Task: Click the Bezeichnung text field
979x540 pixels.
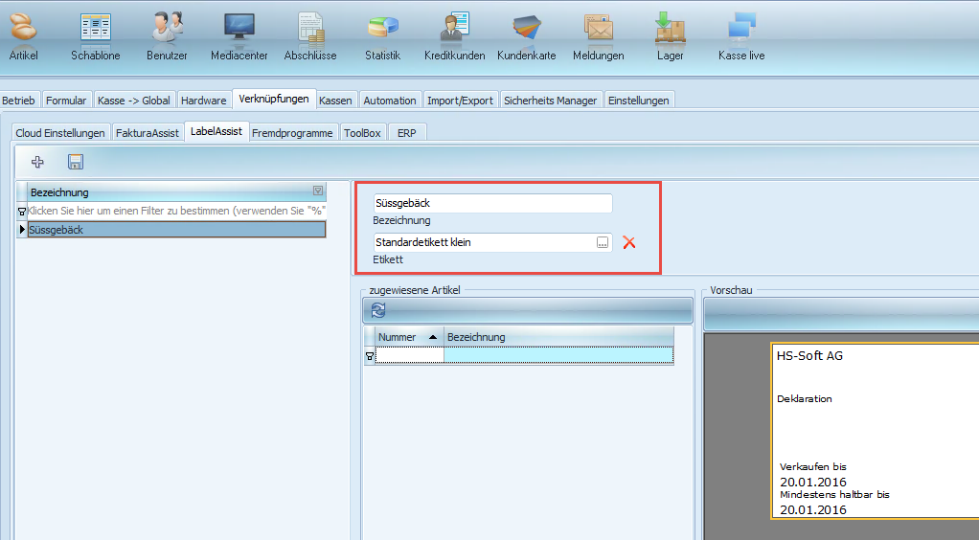Action: [492, 203]
